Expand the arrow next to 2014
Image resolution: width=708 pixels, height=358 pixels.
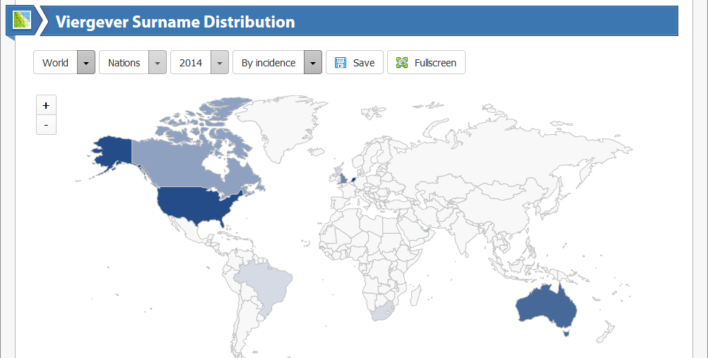[220, 62]
